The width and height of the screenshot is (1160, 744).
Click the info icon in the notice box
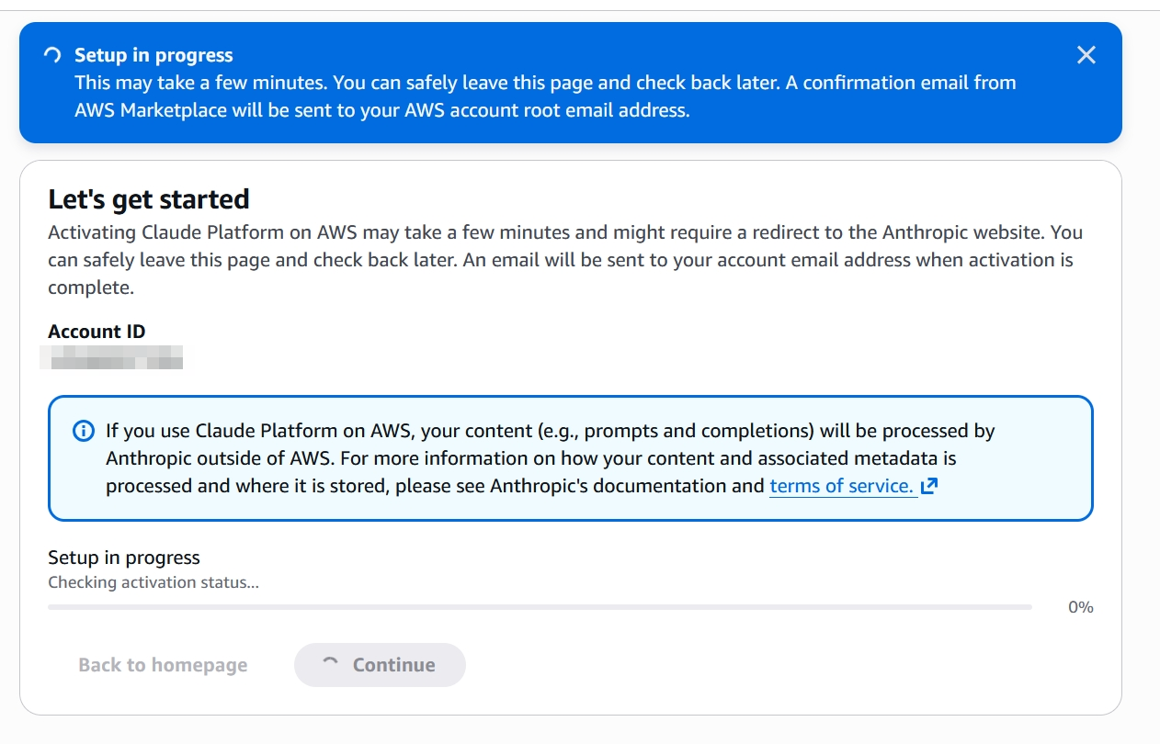[83, 431]
